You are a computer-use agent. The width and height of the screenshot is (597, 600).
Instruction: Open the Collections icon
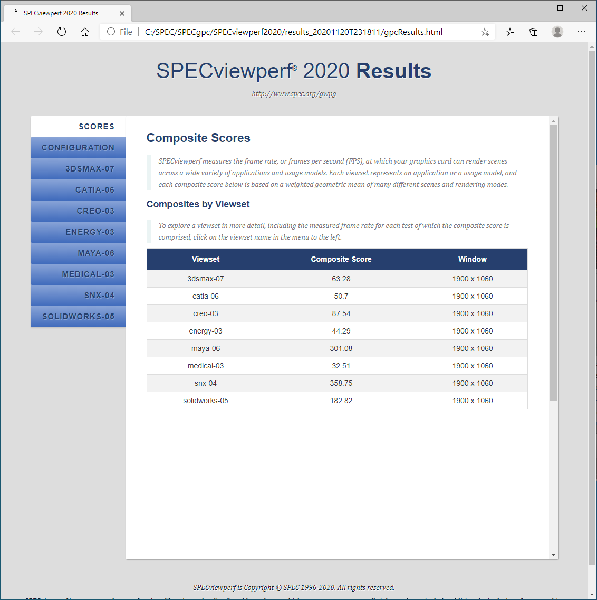coord(534,32)
